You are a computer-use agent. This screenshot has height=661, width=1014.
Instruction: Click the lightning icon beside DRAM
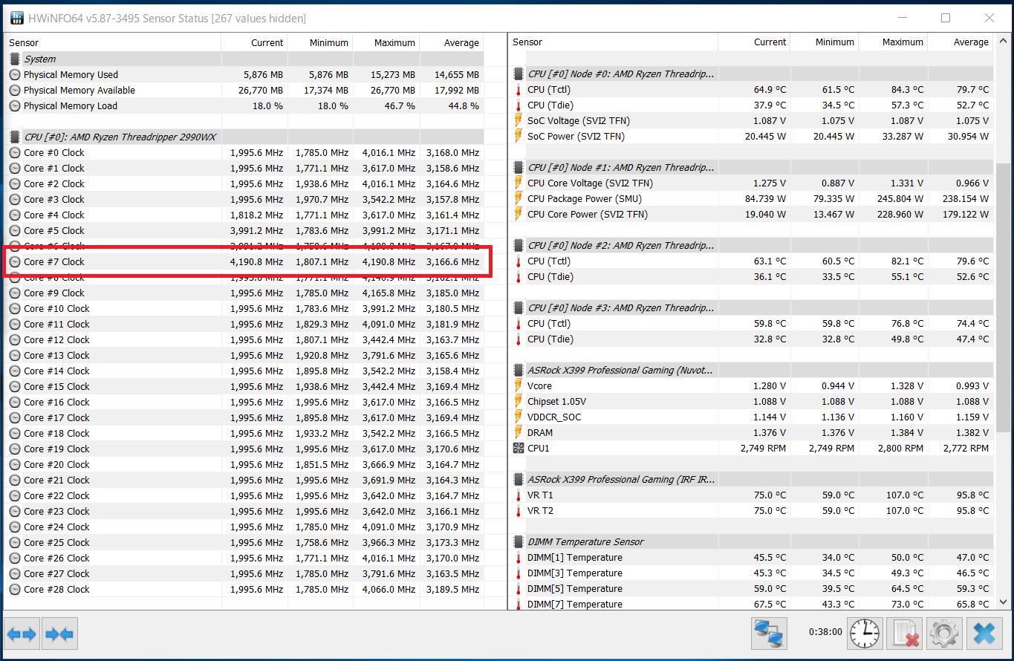519,432
